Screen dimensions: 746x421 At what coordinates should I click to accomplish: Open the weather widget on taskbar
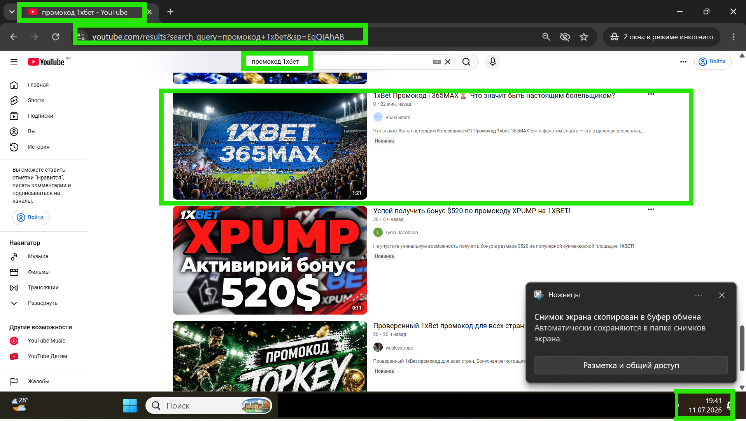(19, 404)
